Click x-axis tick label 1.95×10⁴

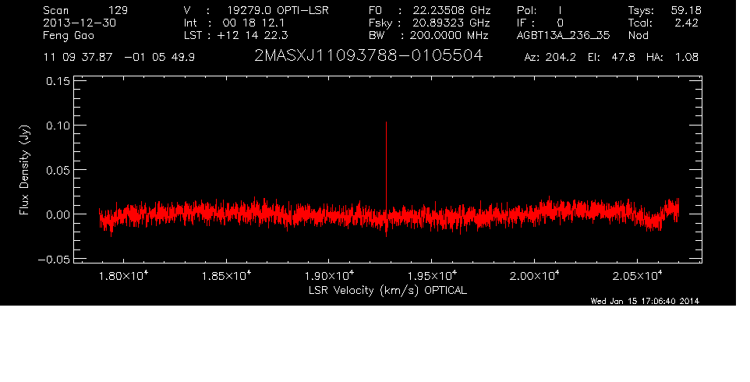click(432, 276)
